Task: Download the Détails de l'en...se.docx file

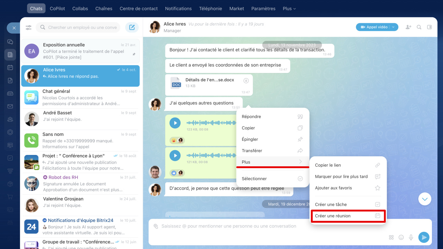Action: click(x=246, y=81)
